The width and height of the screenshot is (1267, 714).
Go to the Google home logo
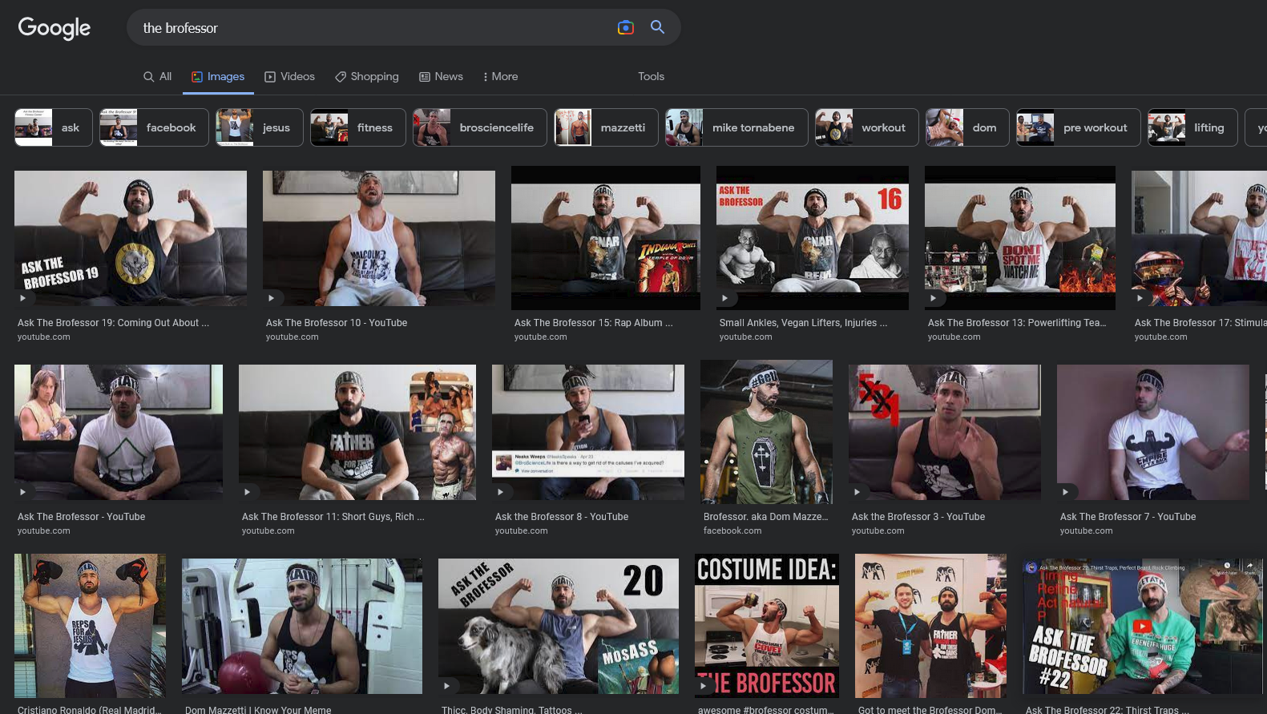coord(54,28)
